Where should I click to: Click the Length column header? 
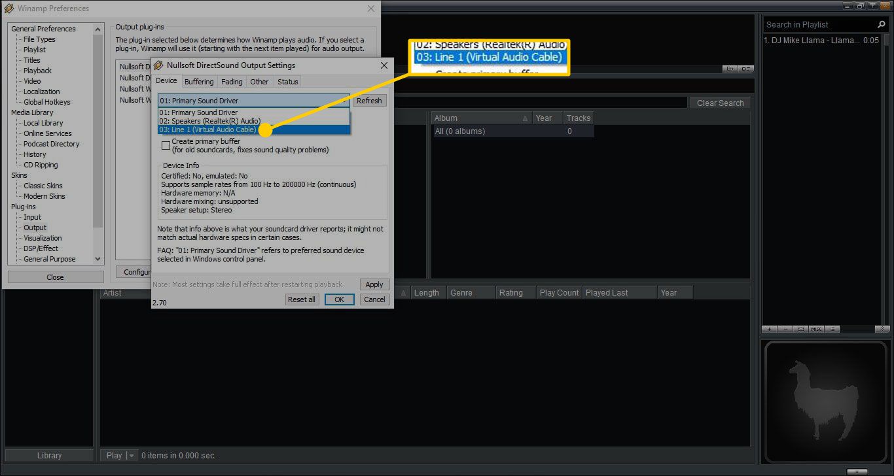coord(428,293)
